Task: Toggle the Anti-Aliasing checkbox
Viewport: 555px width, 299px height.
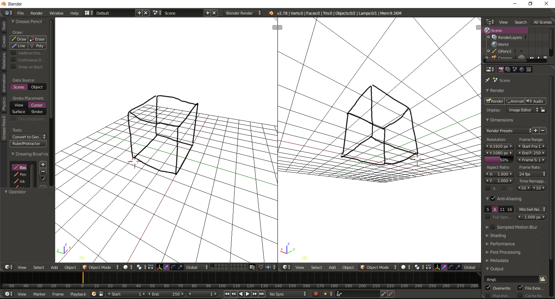Action: (493, 198)
